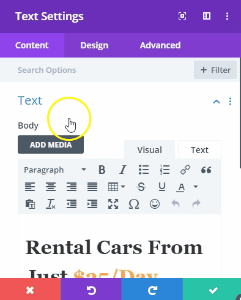This screenshot has width=241, height=300.
Task: Open the emoticons picker
Action: (x=155, y=204)
